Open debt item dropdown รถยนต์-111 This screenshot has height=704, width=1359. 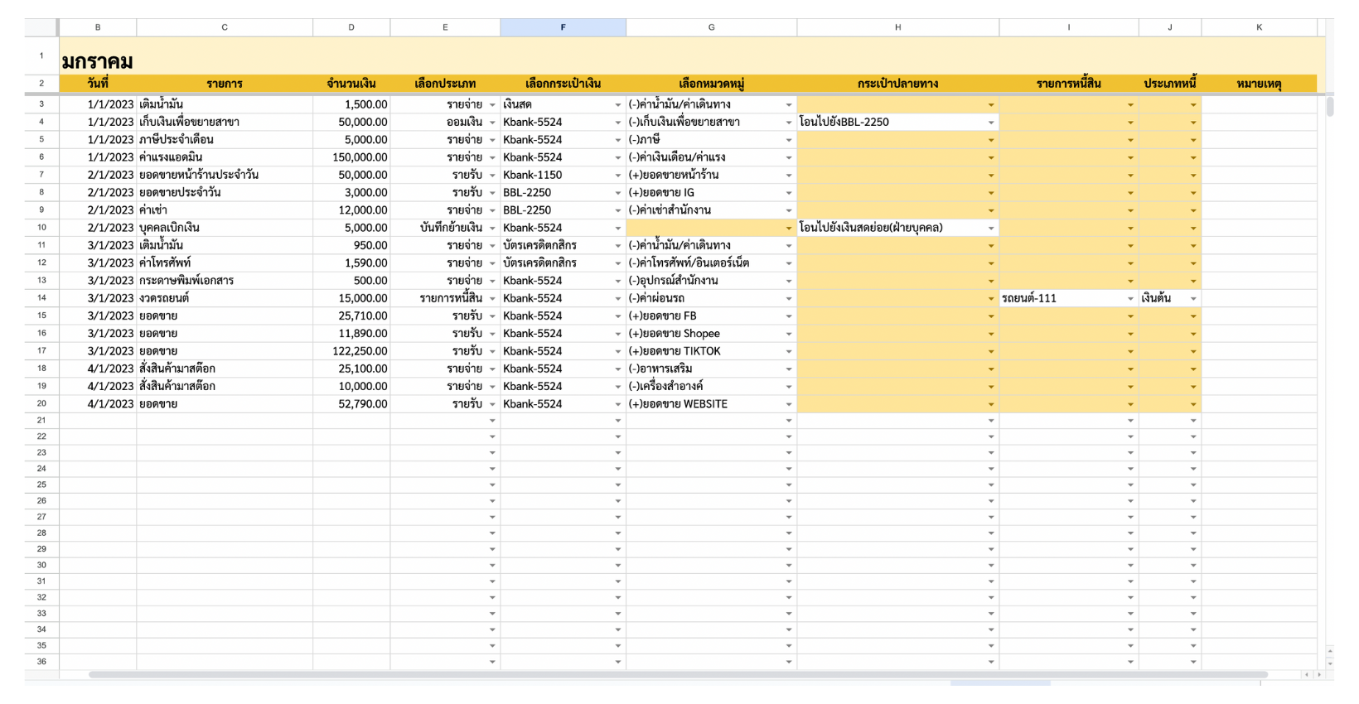click(x=1130, y=299)
